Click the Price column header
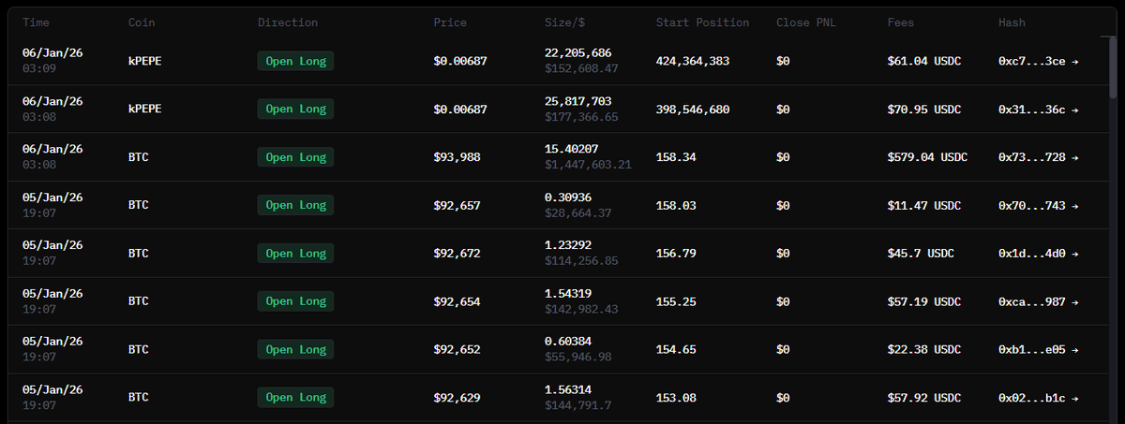 click(x=450, y=22)
